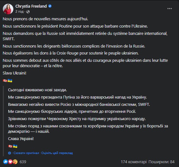Click the red Love heart reaction icon
Viewport: 179px width, 167px height.
[x=10, y=162]
